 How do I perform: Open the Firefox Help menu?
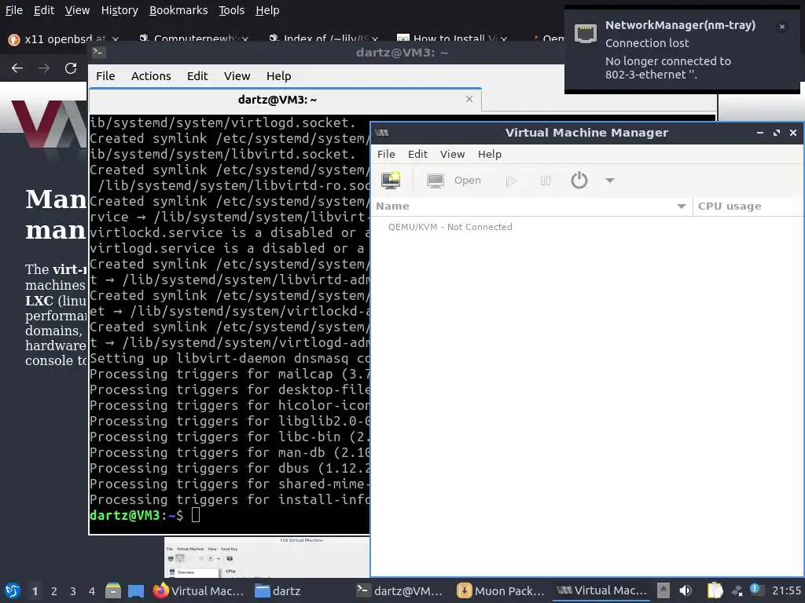pyautogui.click(x=267, y=10)
